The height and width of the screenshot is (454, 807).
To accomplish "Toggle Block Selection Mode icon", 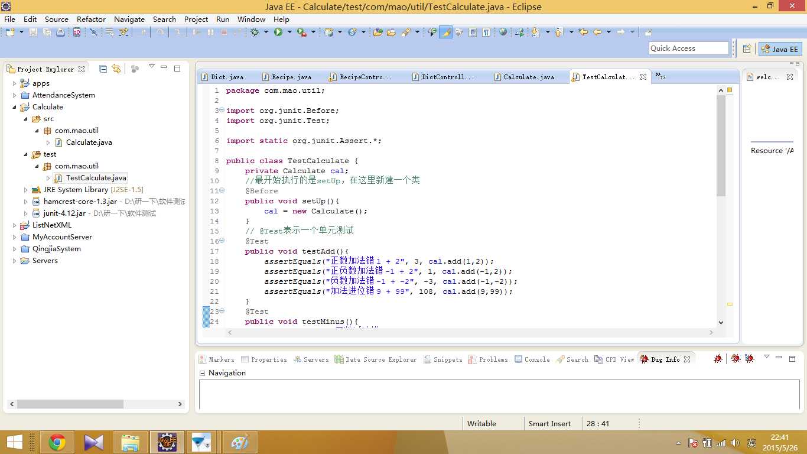I will pos(473,33).
